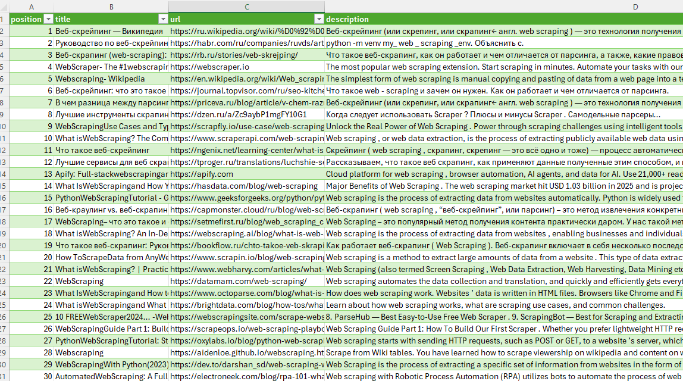Select description 'Major Benefits of Web Scraping'

pyautogui.click(x=504, y=186)
